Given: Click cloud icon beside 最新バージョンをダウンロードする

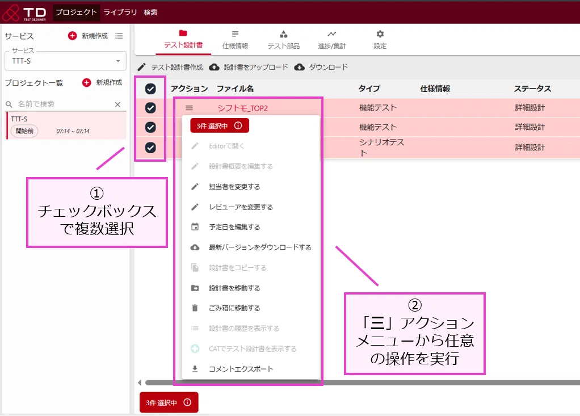Looking at the screenshot, I should click(x=195, y=247).
